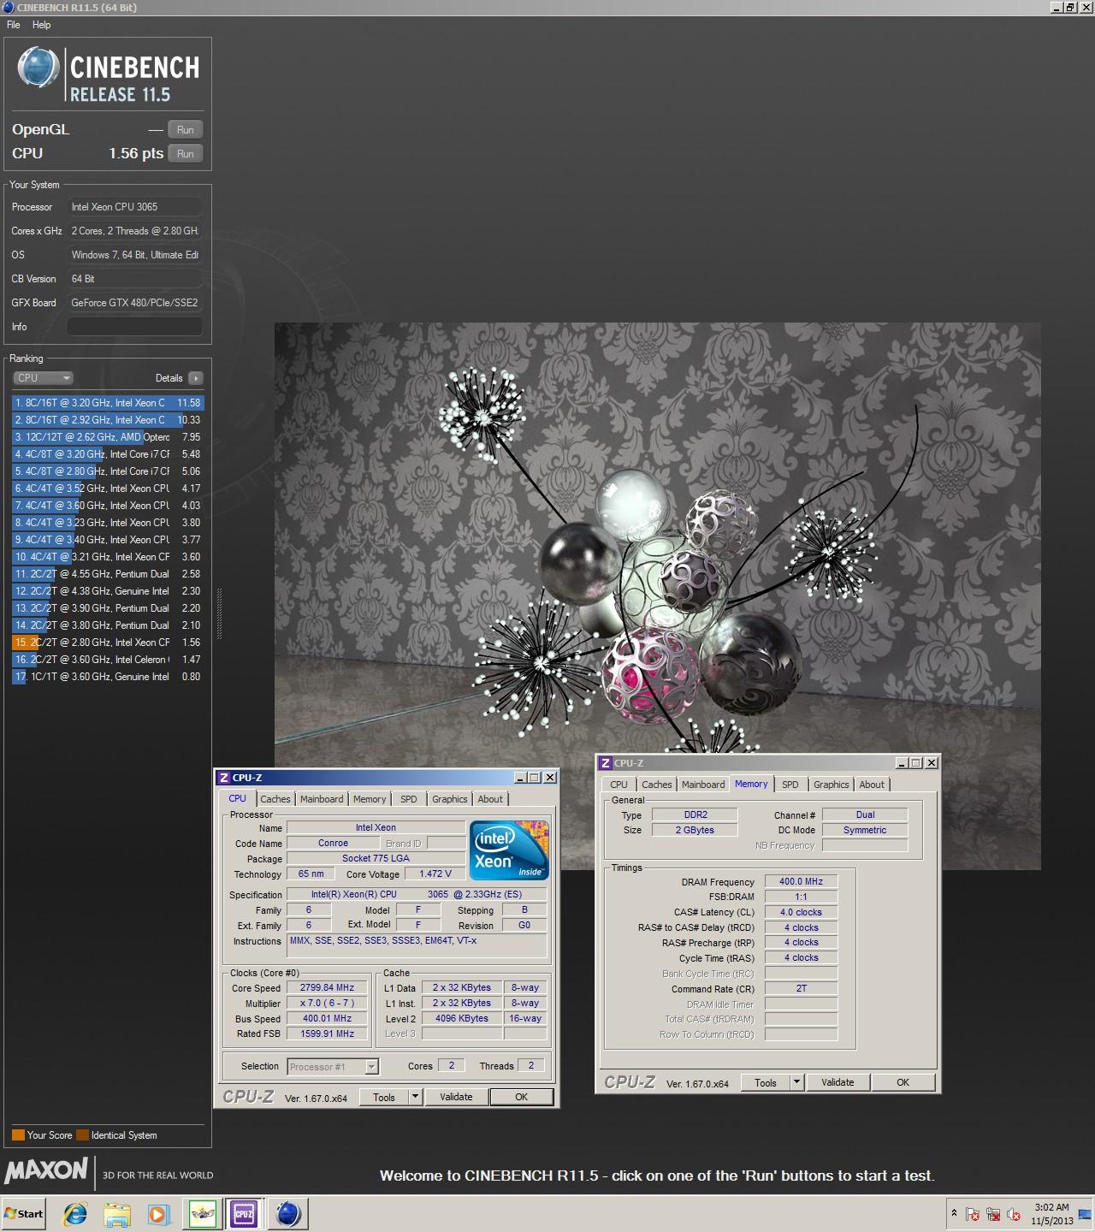Switch to Caches tab in CPU-Z CPU window
1095x1232 pixels.
pos(275,799)
